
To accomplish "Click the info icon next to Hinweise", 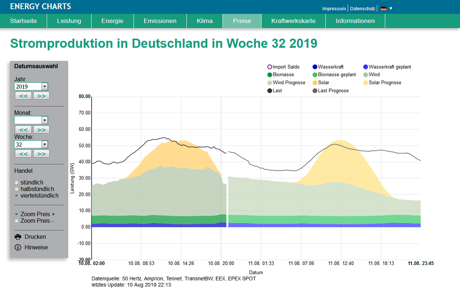I will [18, 247].
